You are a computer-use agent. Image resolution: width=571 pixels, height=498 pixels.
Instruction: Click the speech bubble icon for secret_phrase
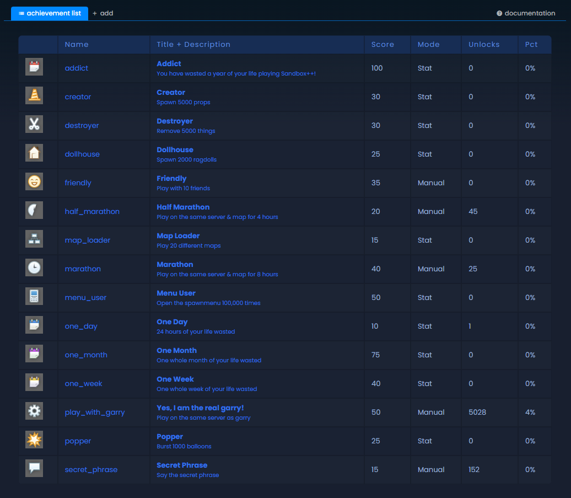click(34, 468)
